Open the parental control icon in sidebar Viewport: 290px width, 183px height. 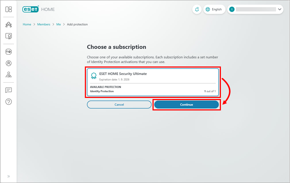pyautogui.click(x=9, y=75)
